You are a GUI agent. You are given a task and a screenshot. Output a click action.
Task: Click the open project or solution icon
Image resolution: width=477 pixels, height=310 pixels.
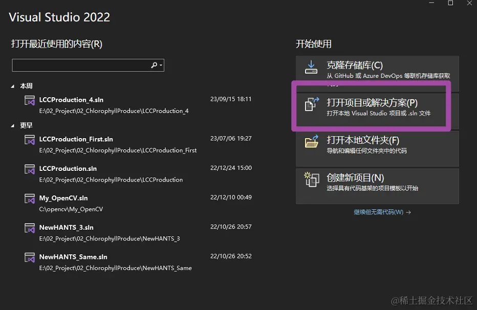(312, 104)
